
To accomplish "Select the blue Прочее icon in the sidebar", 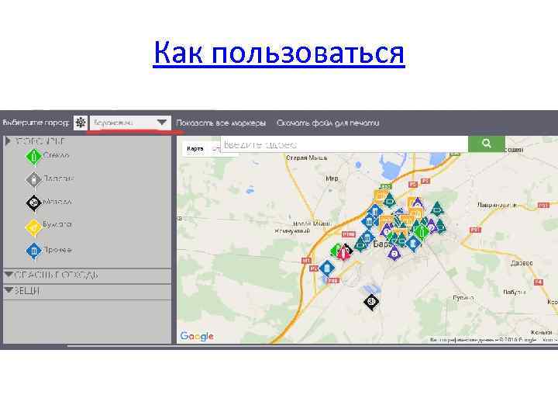I will pos(34,251).
